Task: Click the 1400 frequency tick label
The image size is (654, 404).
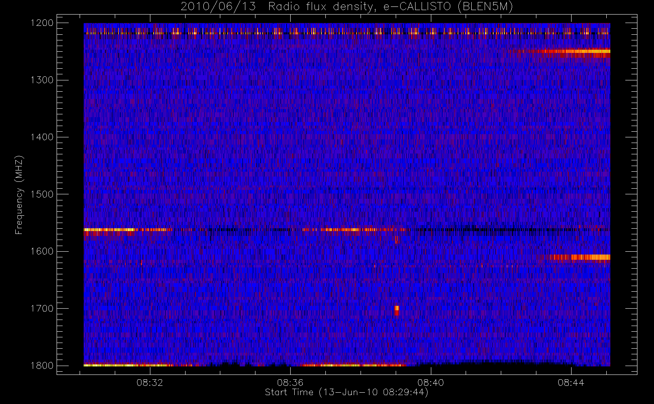Action: tap(42, 137)
